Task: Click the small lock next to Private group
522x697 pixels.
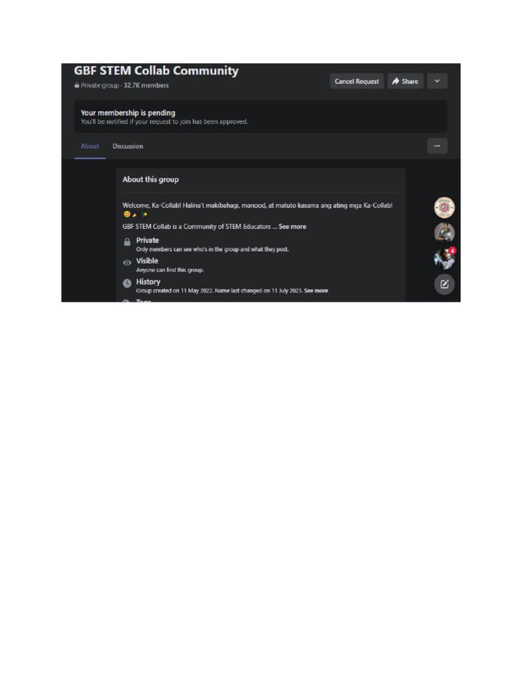Action: pos(77,85)
